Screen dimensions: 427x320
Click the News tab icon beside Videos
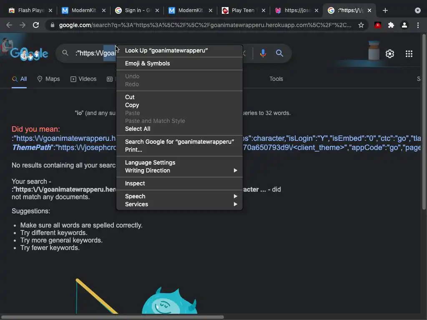coord(110,79)
